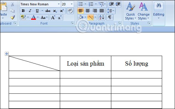Click the diagonally split table cell

click(34, 63)
